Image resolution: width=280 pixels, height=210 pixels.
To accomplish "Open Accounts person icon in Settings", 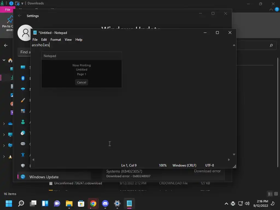I will click(23, 122).
